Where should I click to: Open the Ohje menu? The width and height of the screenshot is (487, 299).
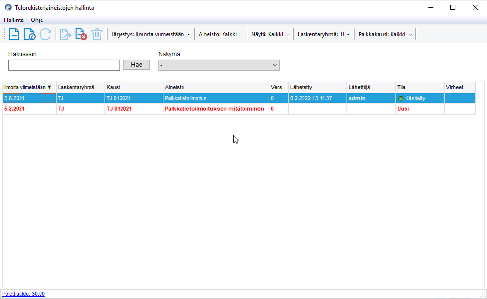[37, 20]
